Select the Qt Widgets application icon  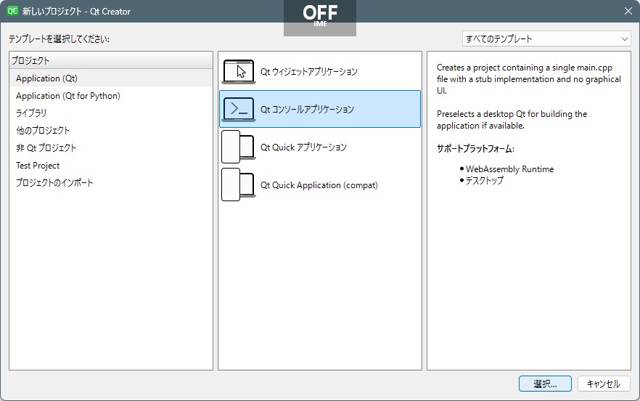coord(239,71)
